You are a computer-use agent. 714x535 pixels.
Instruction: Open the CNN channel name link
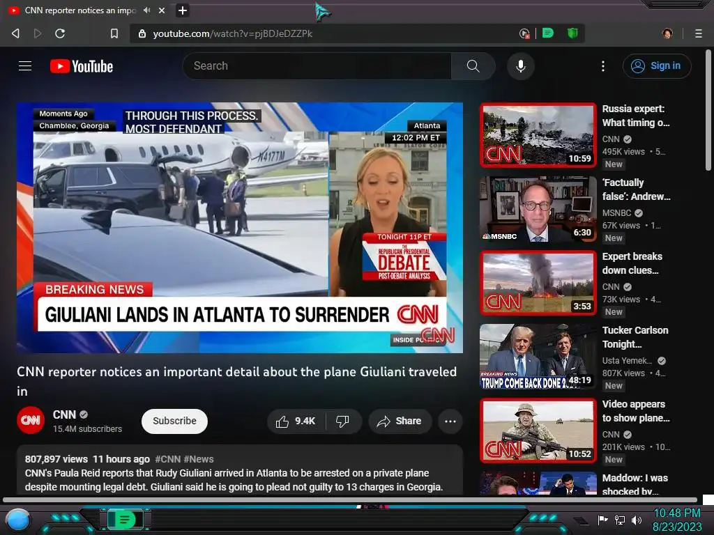click(x=64, y=414)
